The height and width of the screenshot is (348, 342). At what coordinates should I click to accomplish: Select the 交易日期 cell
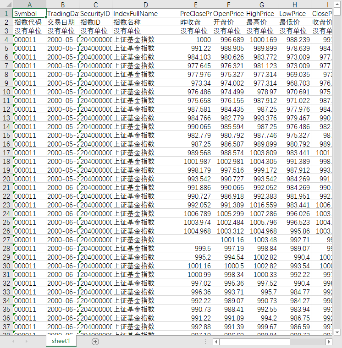[x=63, y=22]
